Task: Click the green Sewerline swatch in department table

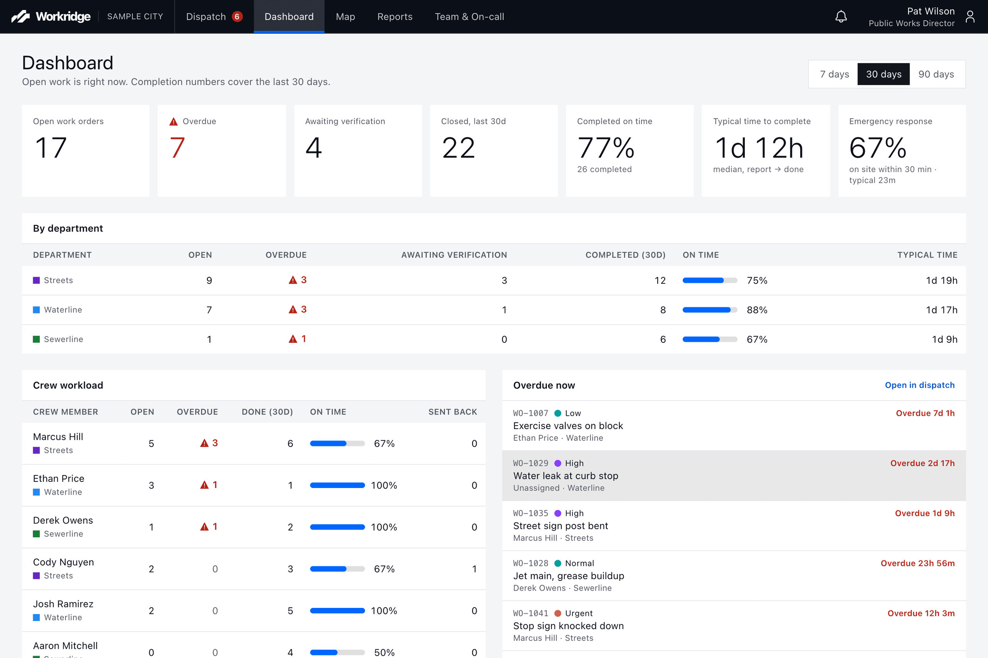Action: coord(37,339)
